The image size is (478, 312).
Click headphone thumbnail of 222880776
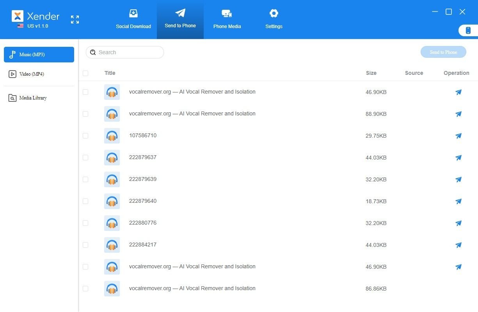[x=112, y=223]
